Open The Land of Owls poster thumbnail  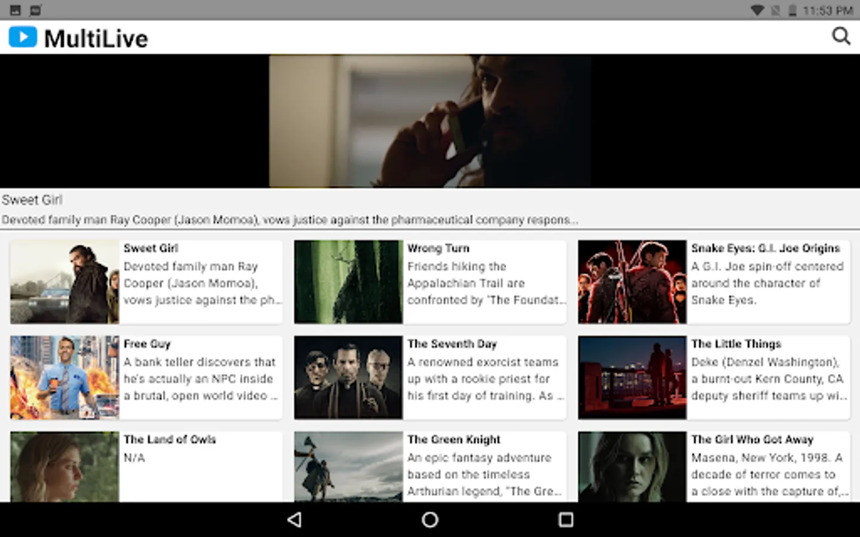64,467
